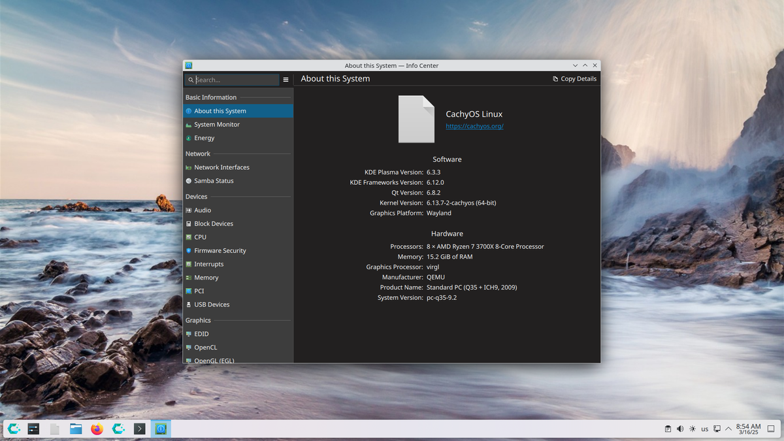Click KDE Plasma Version value 6.3.3
The image size is (784, 441).
pos(434,172)
